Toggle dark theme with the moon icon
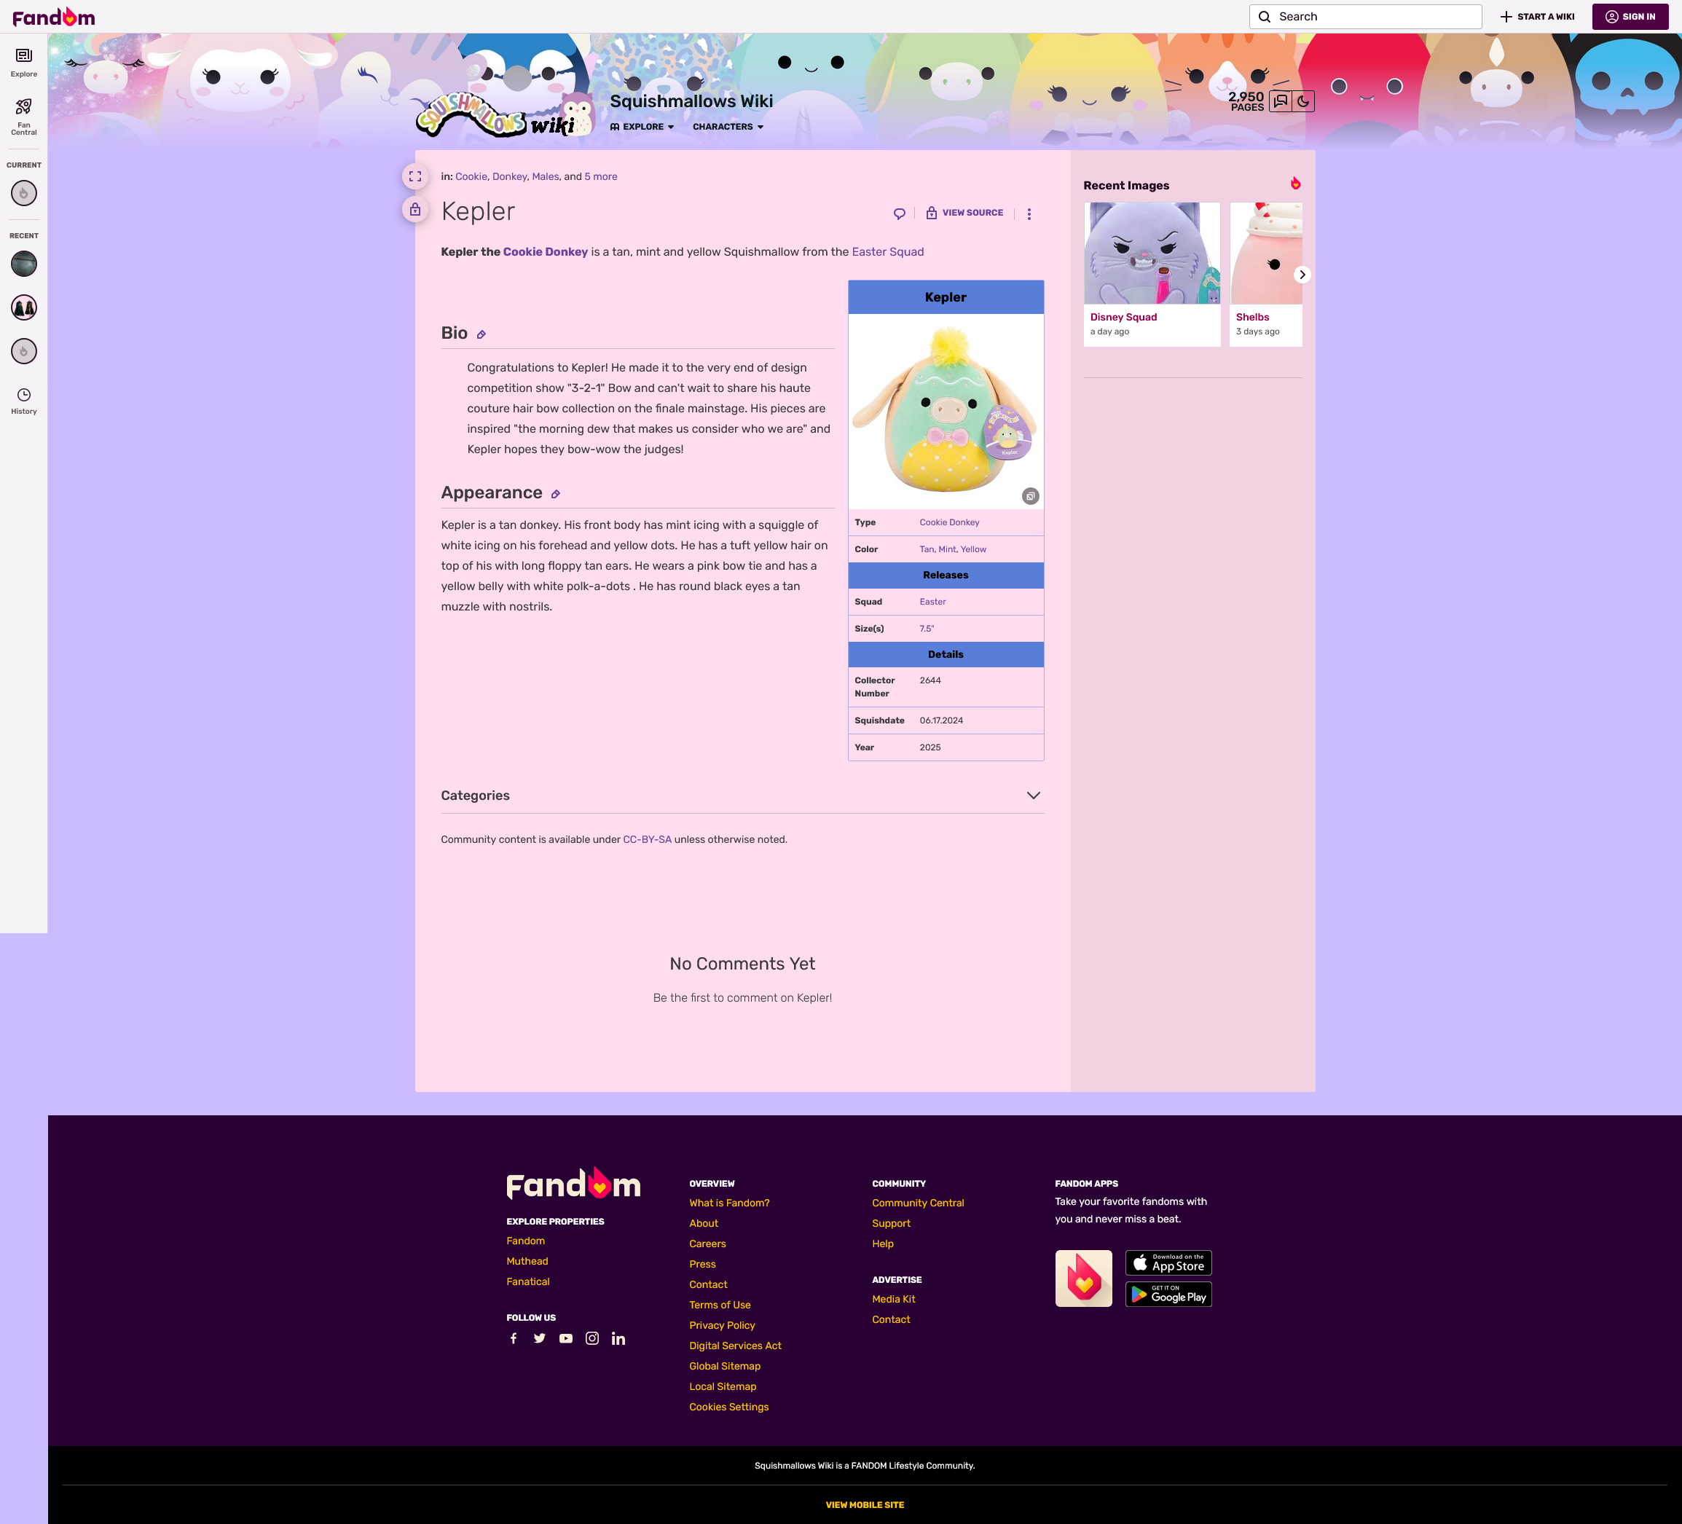This screenshot has height=1524, width=1682. [1303, 102]
